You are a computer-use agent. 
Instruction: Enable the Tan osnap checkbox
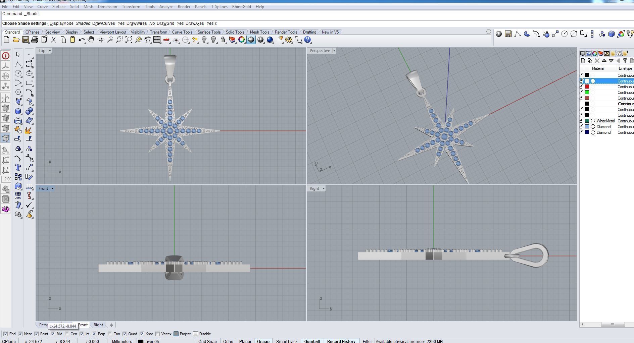tap(110, 334)
